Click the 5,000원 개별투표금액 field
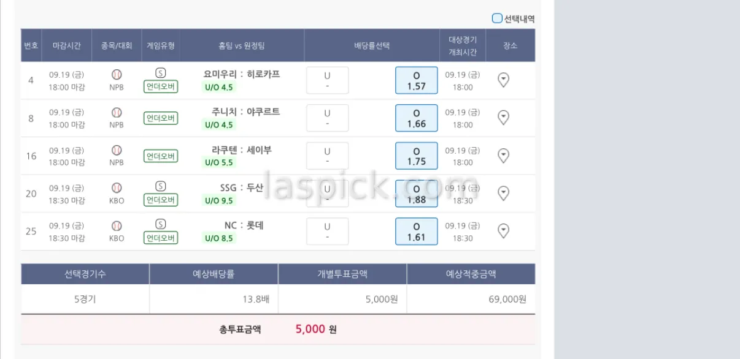The image size is (740, 359). pos(342,300)
